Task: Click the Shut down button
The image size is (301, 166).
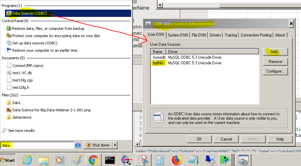Action: (98, 145)
